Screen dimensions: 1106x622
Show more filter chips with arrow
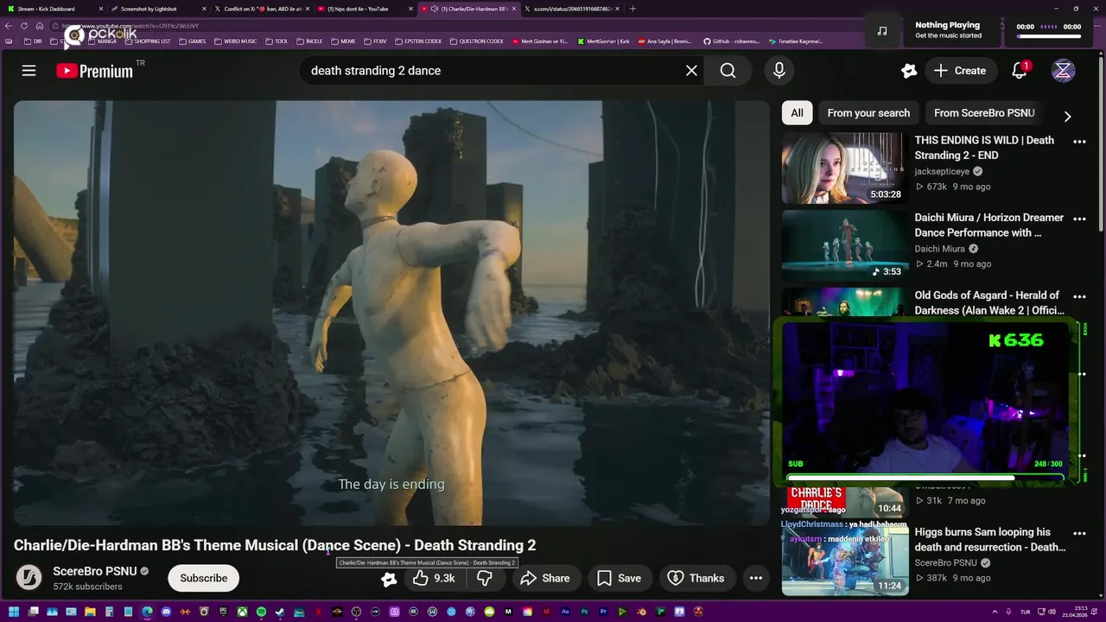1067,116
